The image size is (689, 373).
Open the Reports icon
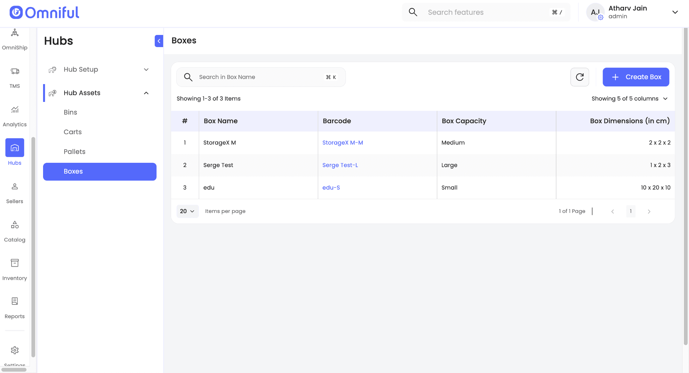14,302
